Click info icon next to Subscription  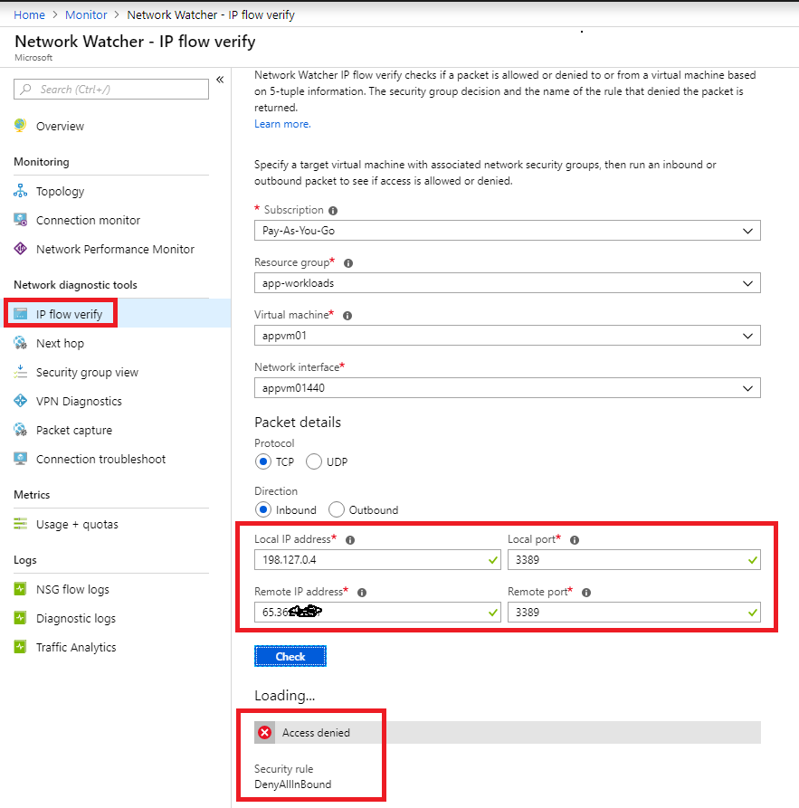click(x=333, y=210)
